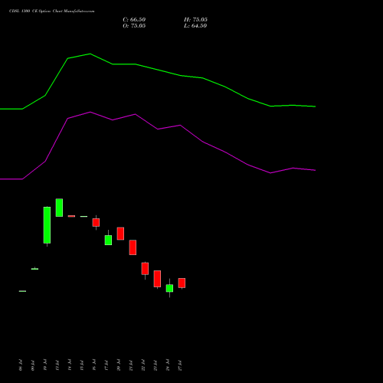Click the low value L: 64.50
The image size is (383, 383).
point(195,26)
